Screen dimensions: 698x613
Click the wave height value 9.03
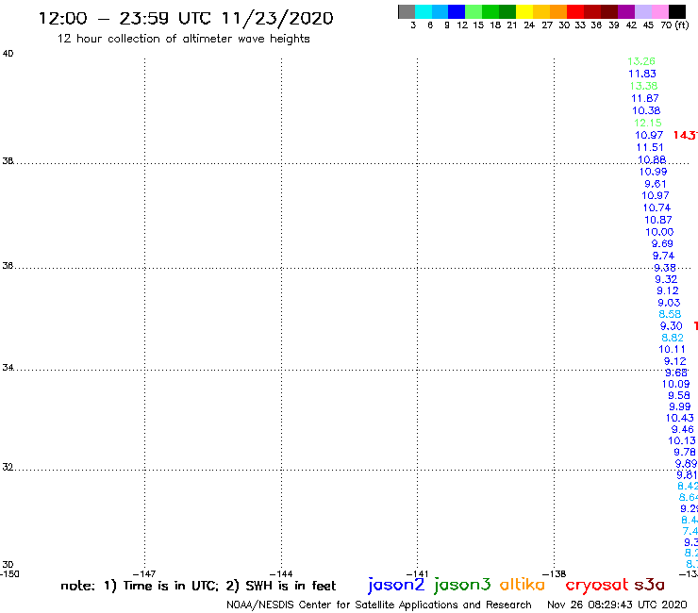point(669,303)
